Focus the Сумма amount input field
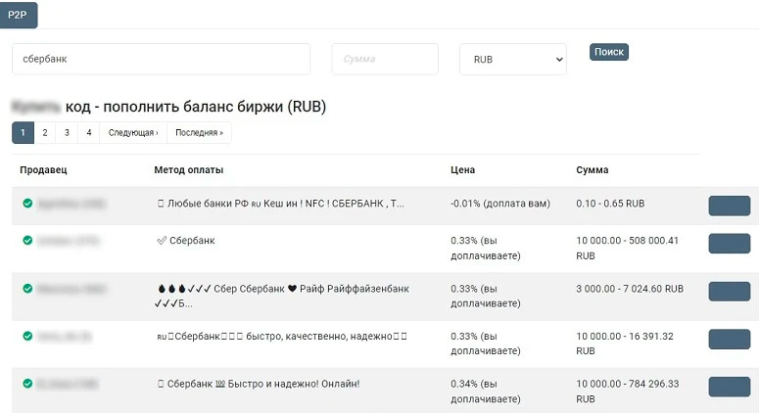 [385, 59]
